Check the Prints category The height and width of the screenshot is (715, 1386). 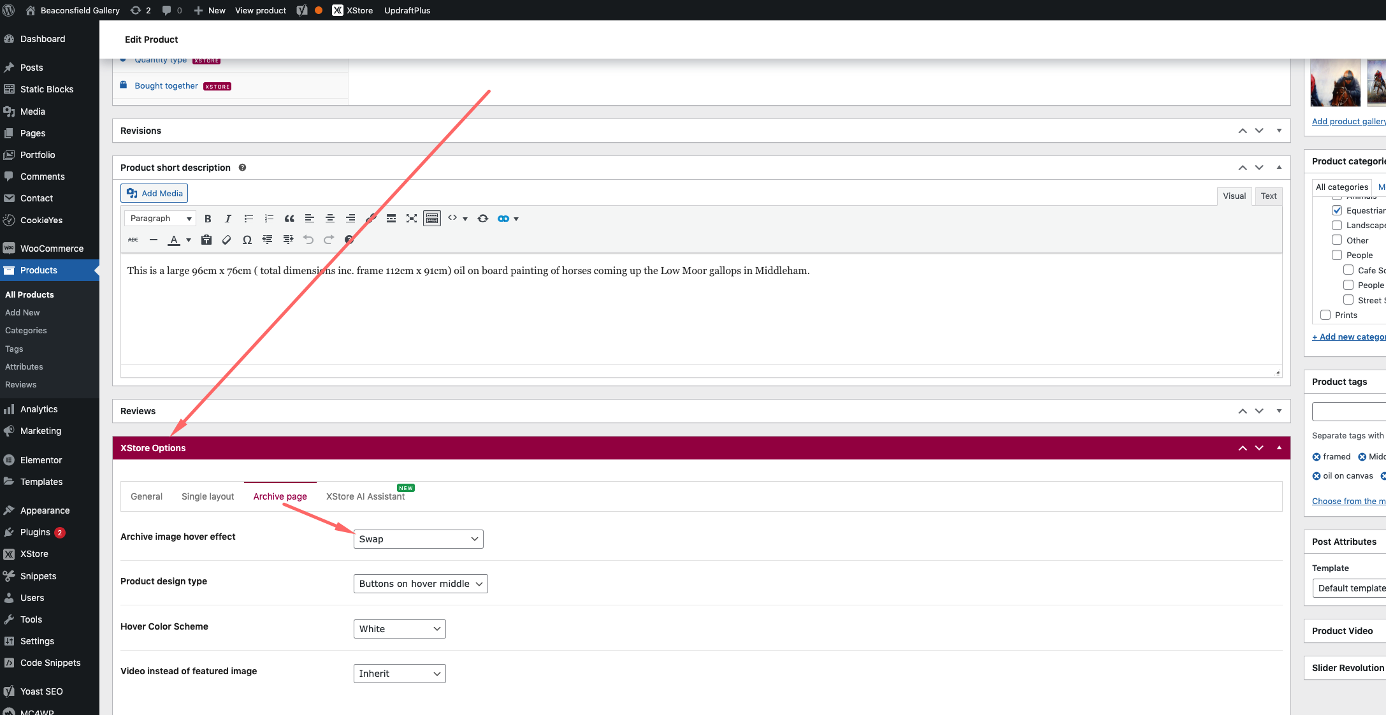(1325, 315)
